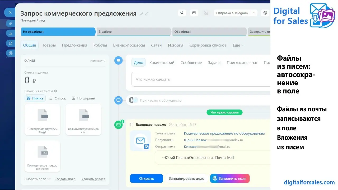338x190 pixels.
Task: Click the 'Удалить раздел' link
Action: pos(93,179)
